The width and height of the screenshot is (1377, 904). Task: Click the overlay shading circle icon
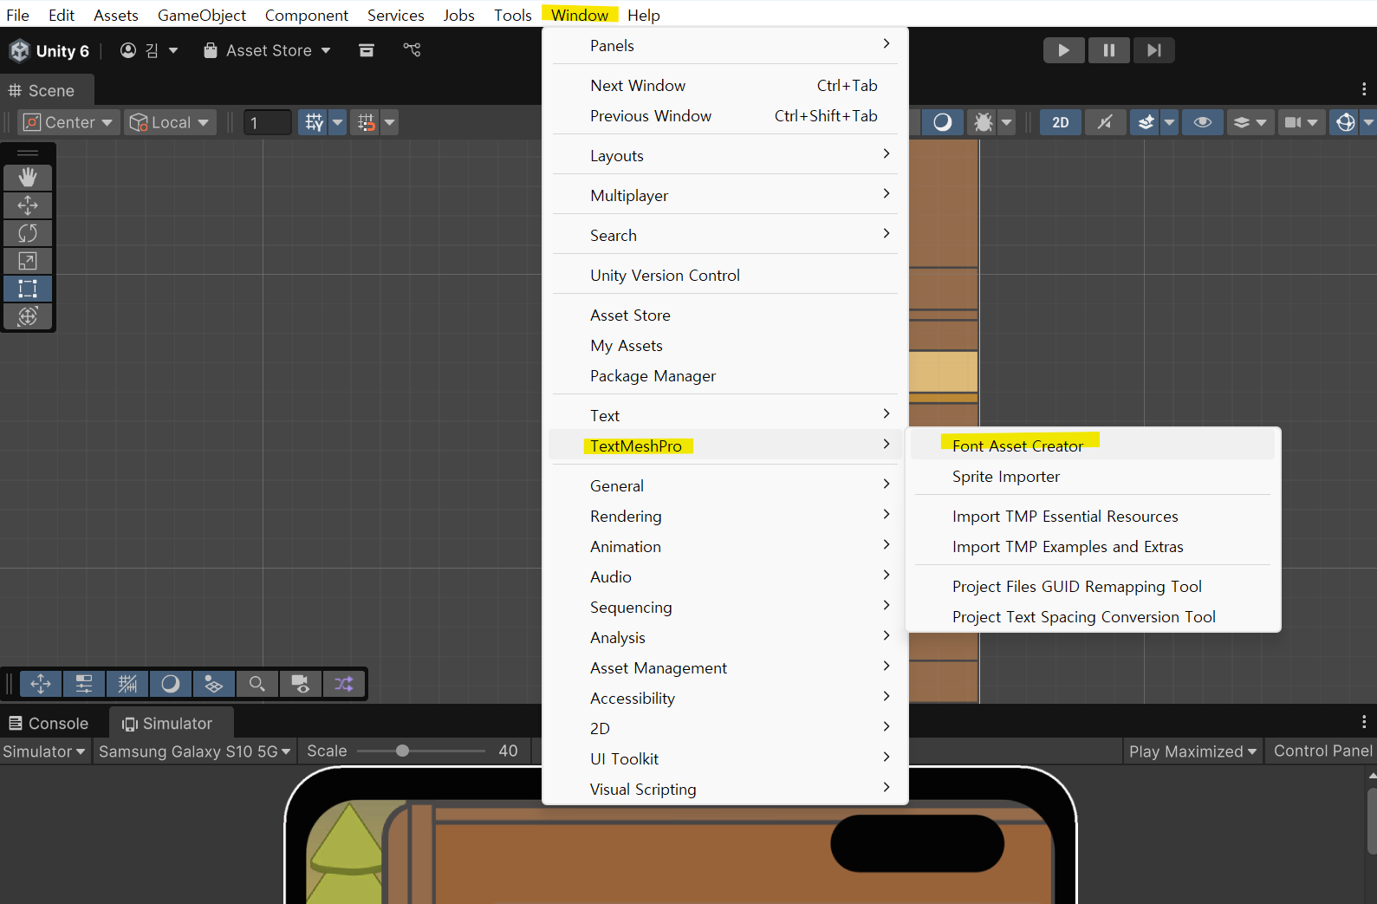pos(171,684)
